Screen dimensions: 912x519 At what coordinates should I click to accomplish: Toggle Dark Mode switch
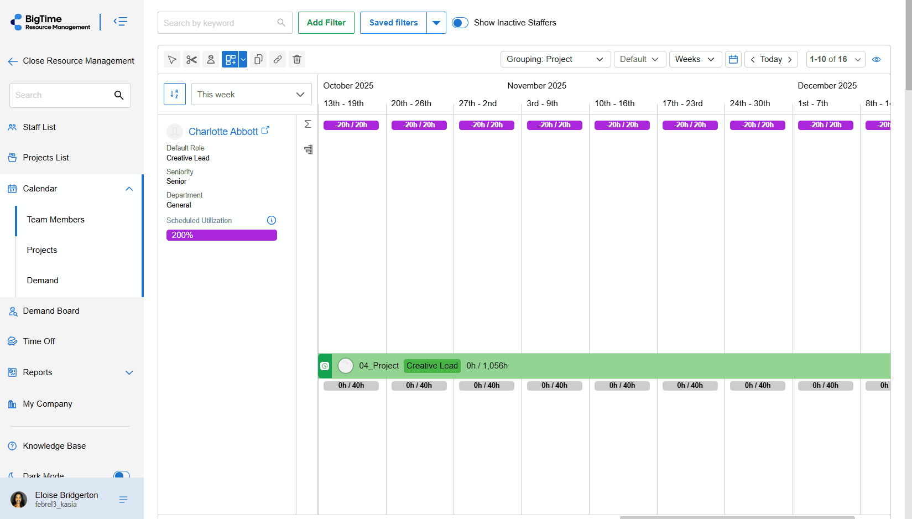(x=121, y=475)
